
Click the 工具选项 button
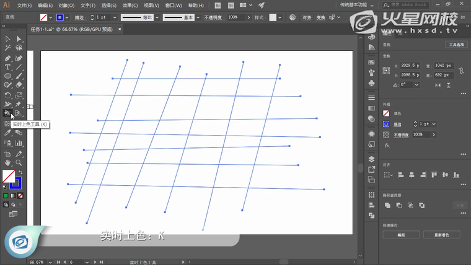[456, 45]
